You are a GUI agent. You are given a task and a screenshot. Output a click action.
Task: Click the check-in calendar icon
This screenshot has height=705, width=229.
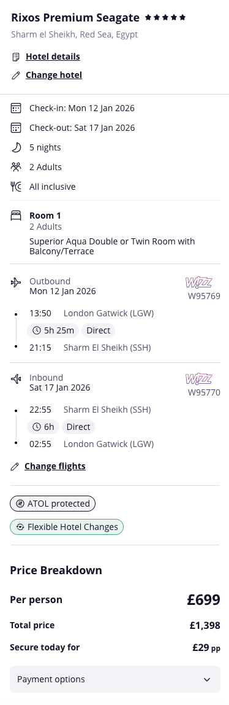pos(16,108)
